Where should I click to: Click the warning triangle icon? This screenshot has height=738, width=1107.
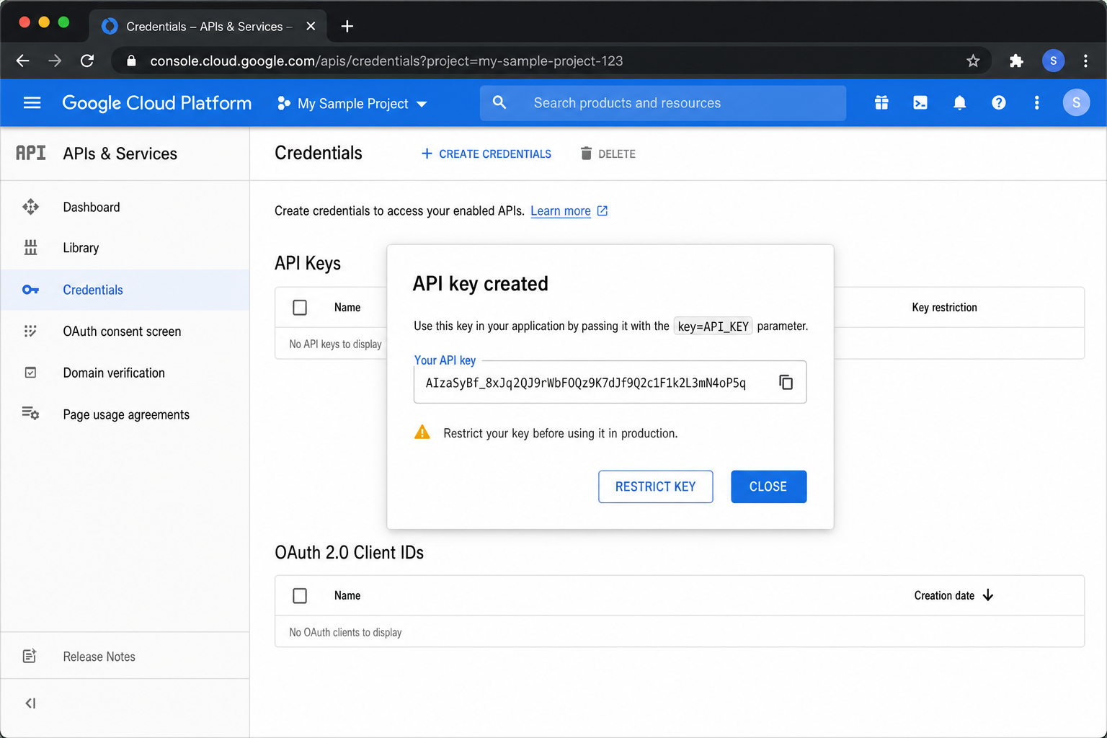click(422, 432)
